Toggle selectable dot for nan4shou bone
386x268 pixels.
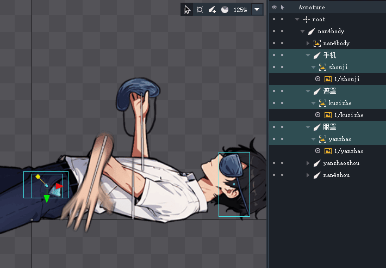click(282, 175)
